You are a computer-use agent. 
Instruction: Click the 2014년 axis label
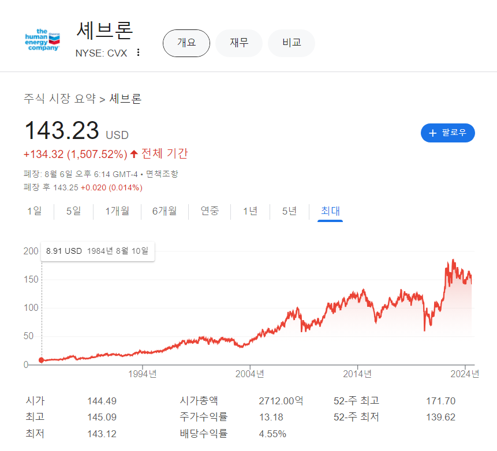(357, 374)
